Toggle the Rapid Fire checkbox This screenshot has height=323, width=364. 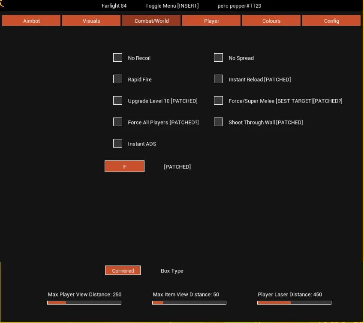[x=118, y=79]
